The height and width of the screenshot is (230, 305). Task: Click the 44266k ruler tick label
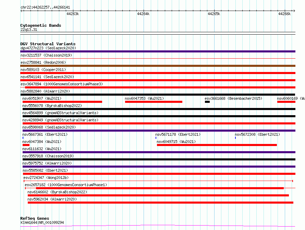(284, 14)
